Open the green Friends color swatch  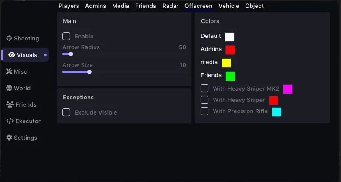click(x=230, y=76)
